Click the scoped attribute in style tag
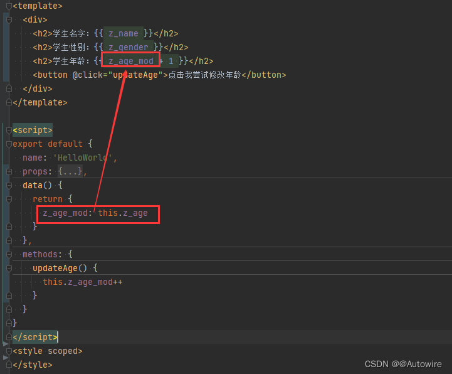 tap(65, 351)
